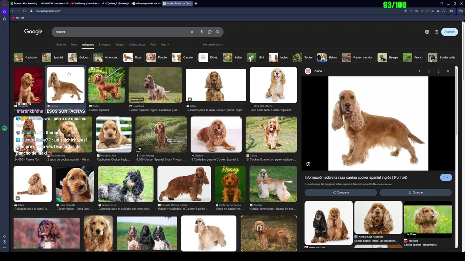Switch to the Videos cortos tab
Viewport: 465px width, 261px height.
click(x=137, y=45)
